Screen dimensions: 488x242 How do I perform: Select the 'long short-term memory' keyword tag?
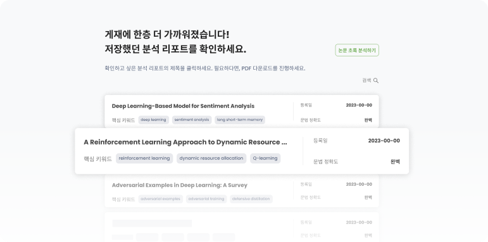[x=240, y=120]
